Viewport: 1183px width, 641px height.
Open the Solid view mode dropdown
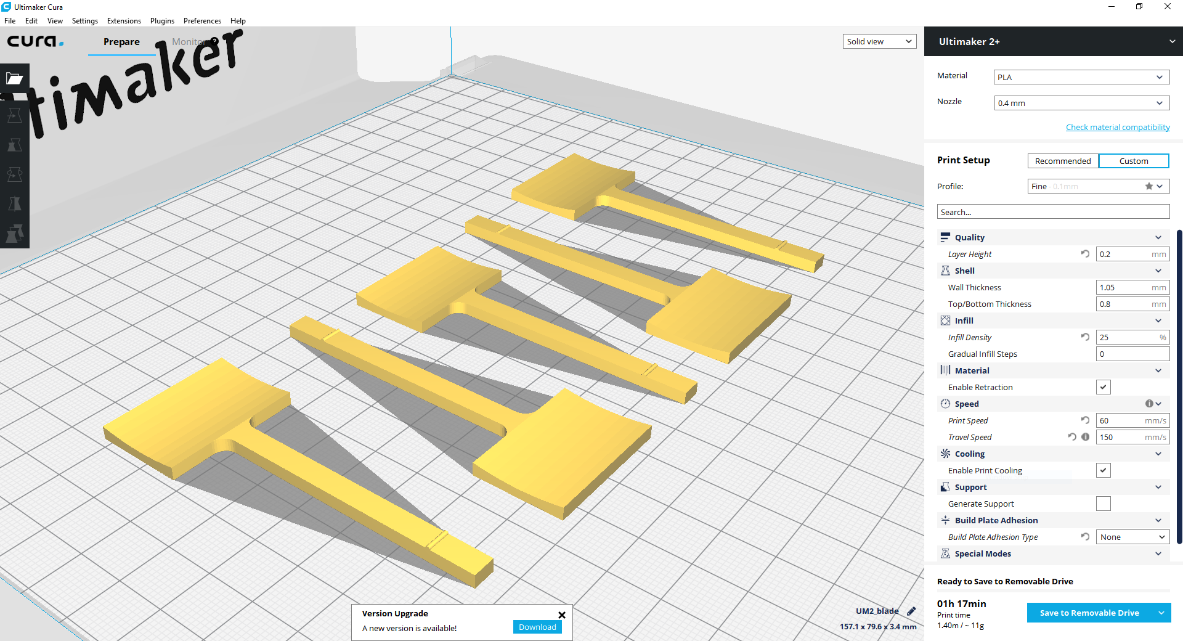[x=879, y=41]
